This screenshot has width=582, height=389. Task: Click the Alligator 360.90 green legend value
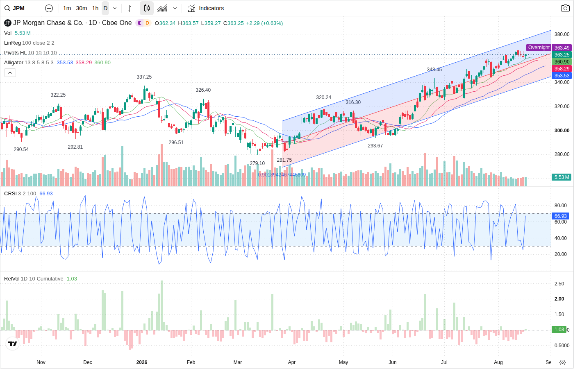click(102, 63)
